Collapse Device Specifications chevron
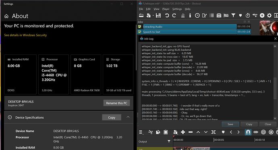The image size is (278, 150). click(x=128, y=117)
